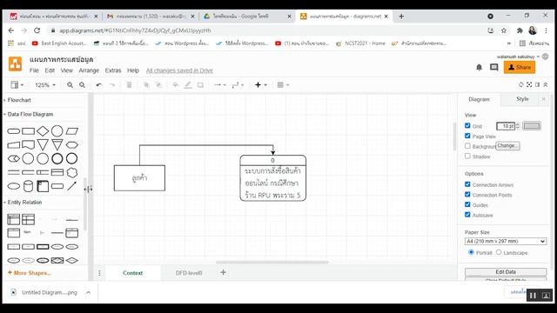Open the Edit menu
This screenshot has height=313, width=557.
click(50, 70)
